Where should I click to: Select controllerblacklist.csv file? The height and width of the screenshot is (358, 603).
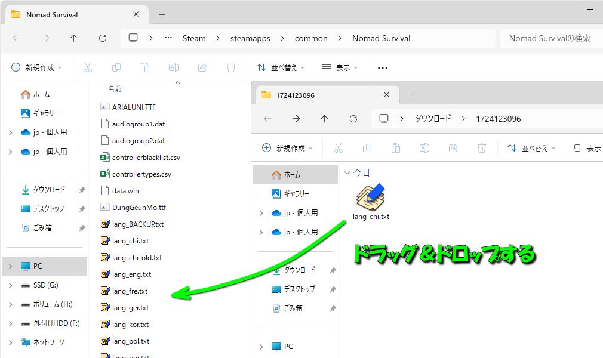click(x=140, y=158)
